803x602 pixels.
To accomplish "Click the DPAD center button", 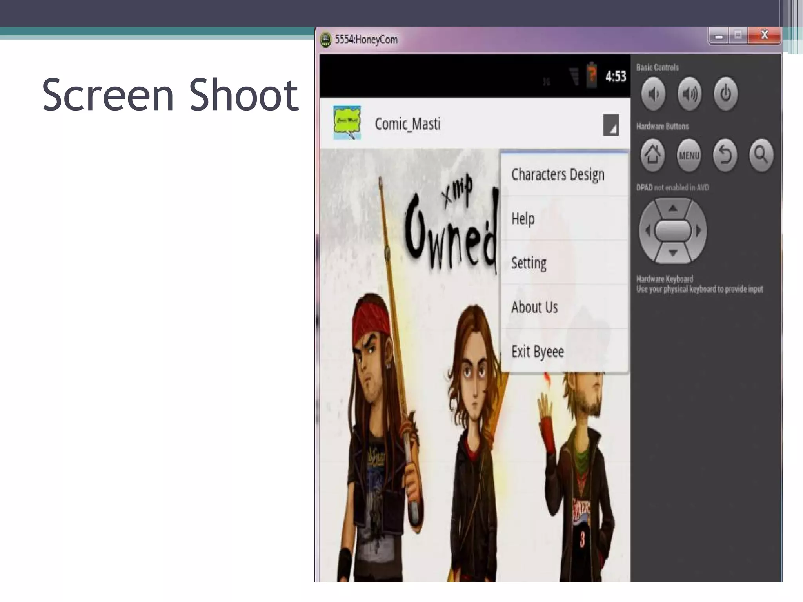I will coord(673,230).
